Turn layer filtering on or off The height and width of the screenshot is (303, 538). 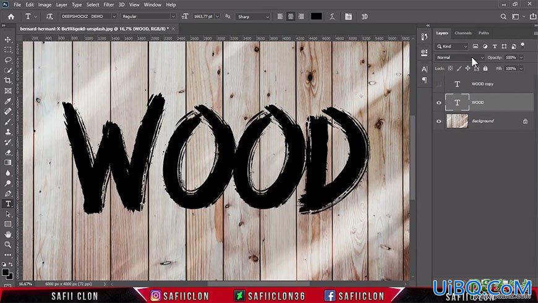(x=523, y=45)
